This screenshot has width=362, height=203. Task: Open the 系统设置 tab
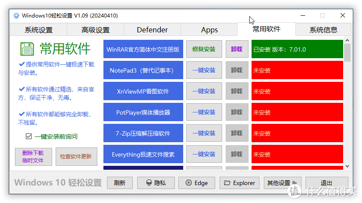pos(39,30)
